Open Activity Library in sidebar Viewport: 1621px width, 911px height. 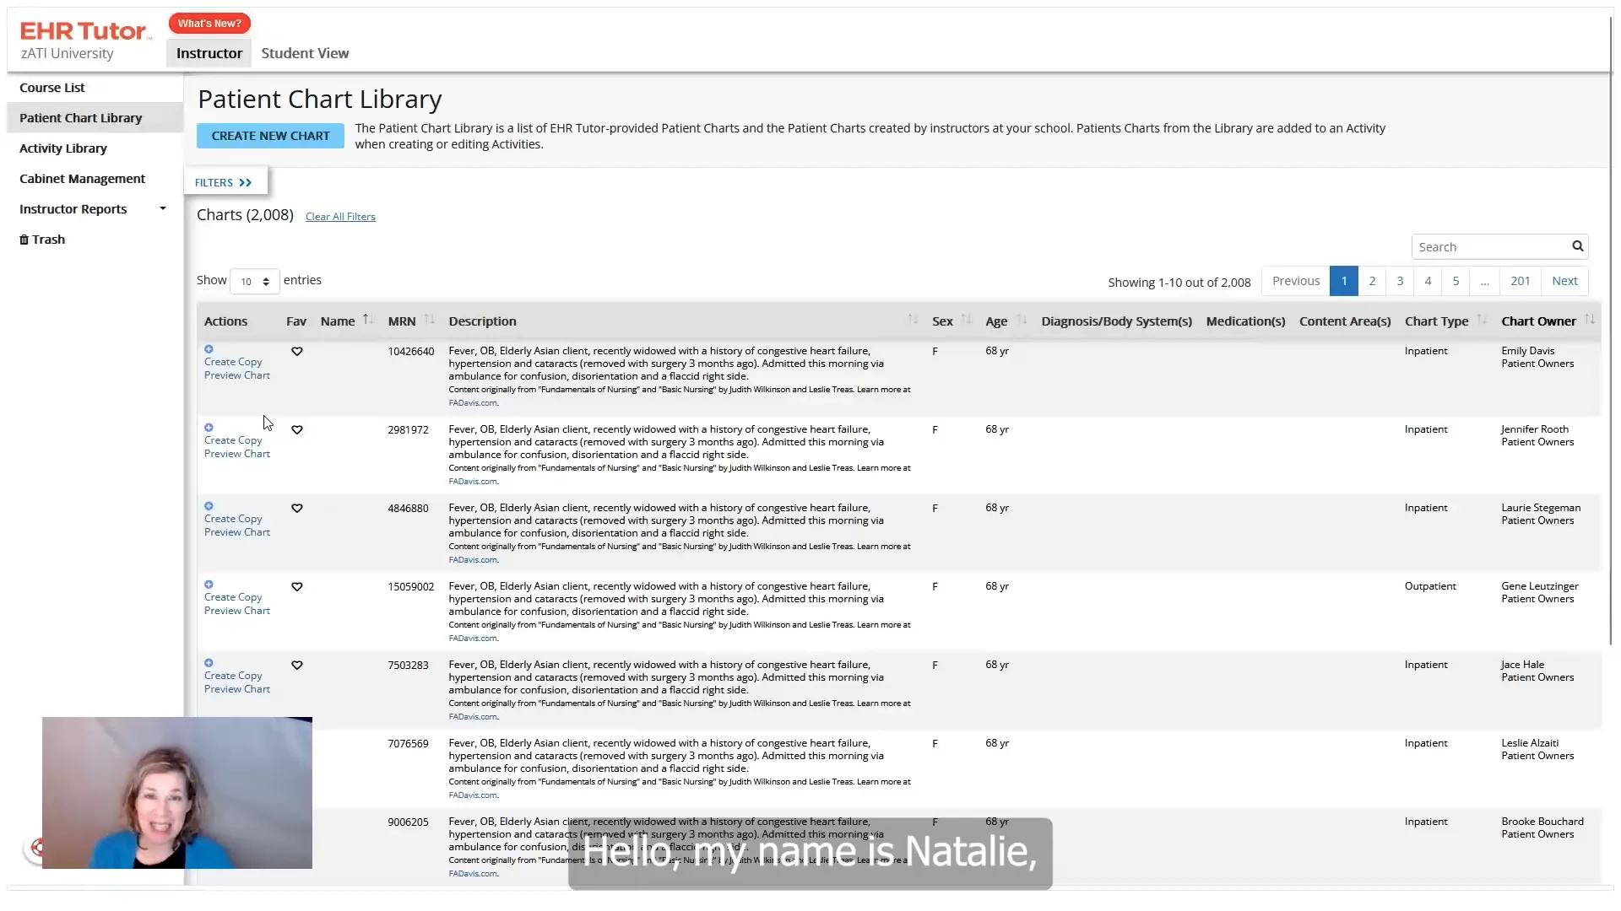[63, 148]
